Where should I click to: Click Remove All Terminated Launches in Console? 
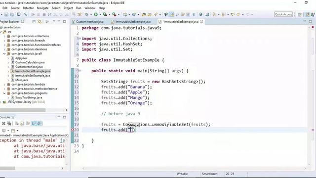coord(9,123)
